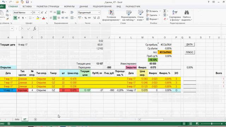
Task: Click Вставить cells button
Action: click(x=153, y=11)
